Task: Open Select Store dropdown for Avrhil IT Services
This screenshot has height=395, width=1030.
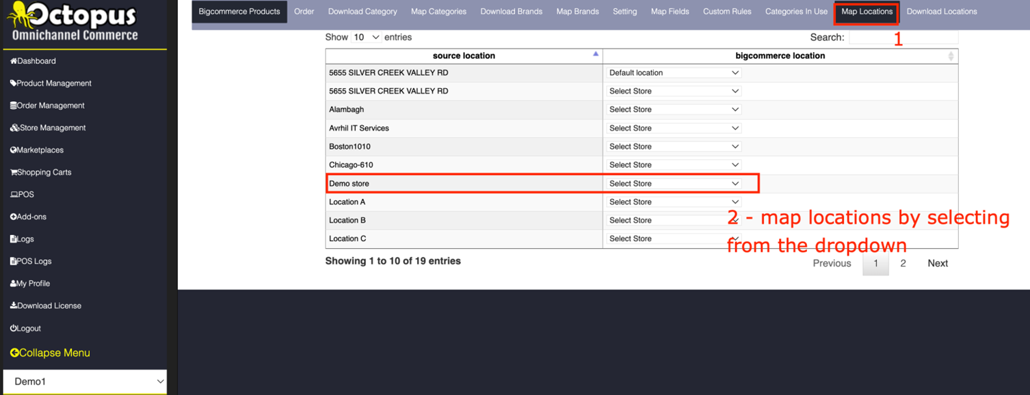Action: click(674, 128)
